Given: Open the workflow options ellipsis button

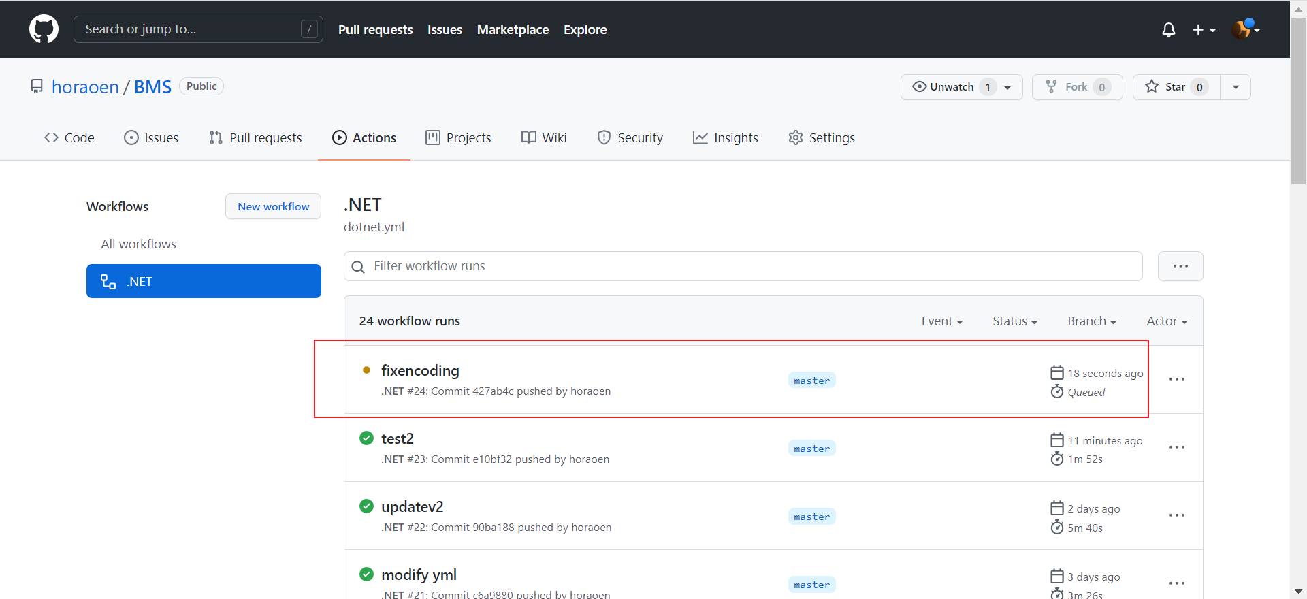Looking at the screenshot, I should [x=1180, y=266].
